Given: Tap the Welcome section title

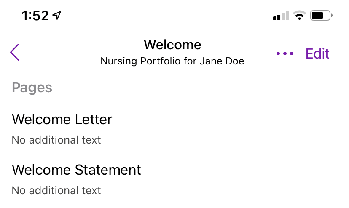Looking at the screenshot, I should click(x=172, y=45).
